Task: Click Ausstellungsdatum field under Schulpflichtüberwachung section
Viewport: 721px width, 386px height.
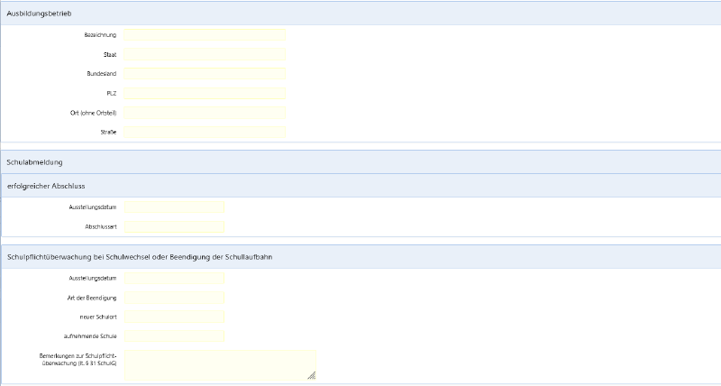Action: 174,278
